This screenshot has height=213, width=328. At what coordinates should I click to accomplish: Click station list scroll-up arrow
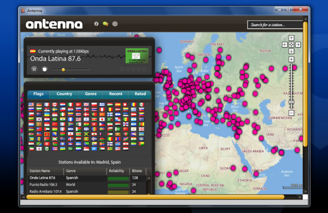(149, 178)
